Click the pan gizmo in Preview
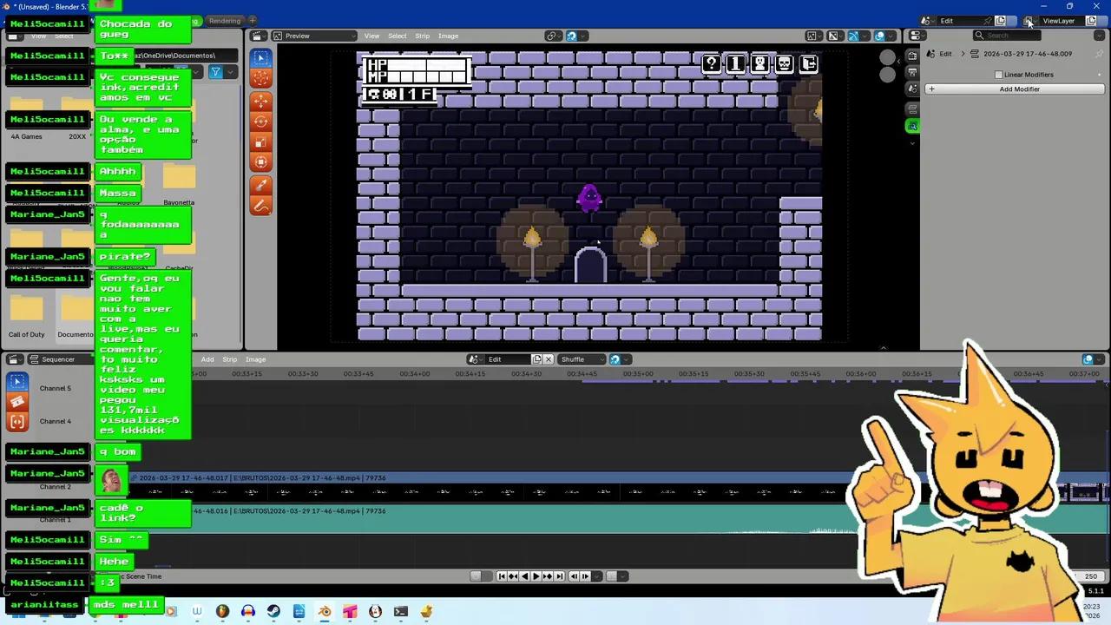Image resolution: width=1111 pixels, height=625 pixels. tap(887, 75)
